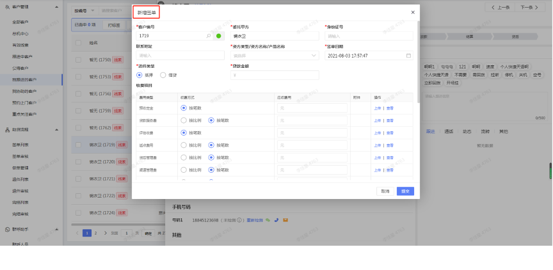
Task: Switch to the 其他 tab
Action: tap(504, 131)
